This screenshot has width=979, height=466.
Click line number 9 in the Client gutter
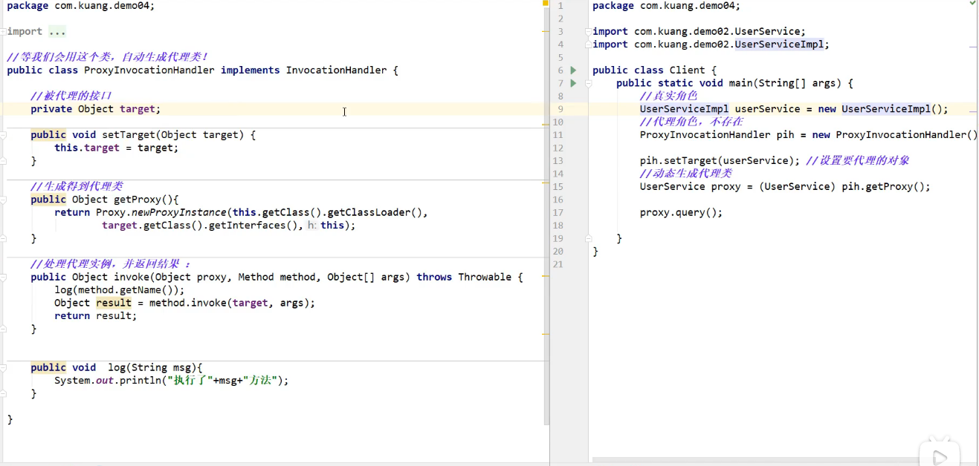click(x=560, y=109)
